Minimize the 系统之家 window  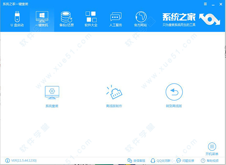click(x=213, y=5)
